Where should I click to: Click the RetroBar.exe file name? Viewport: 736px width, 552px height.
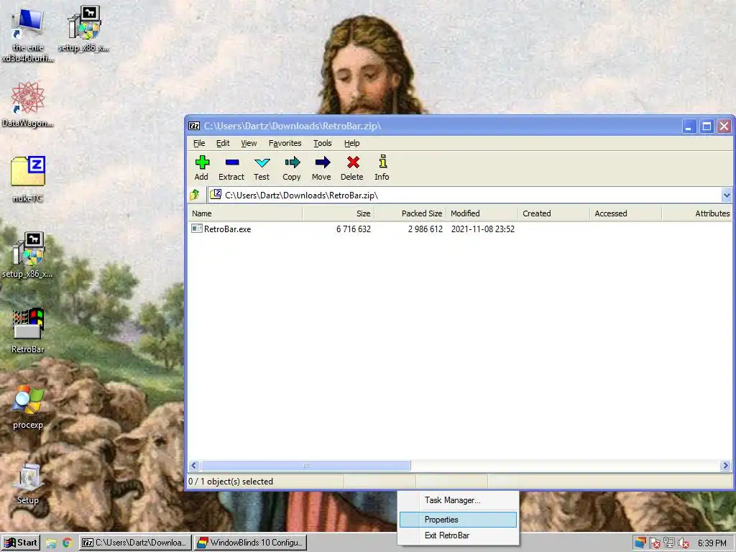228,229
